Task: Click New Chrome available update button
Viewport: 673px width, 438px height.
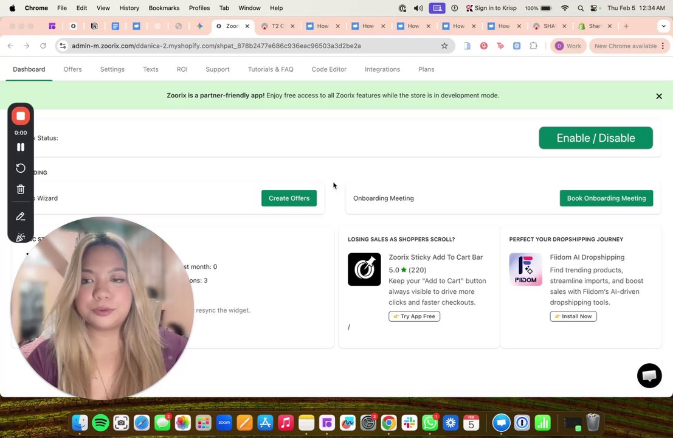Action: click(x=625, y=46)
